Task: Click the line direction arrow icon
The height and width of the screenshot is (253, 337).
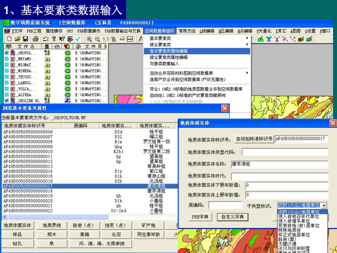Action: [x=293, y=39]
